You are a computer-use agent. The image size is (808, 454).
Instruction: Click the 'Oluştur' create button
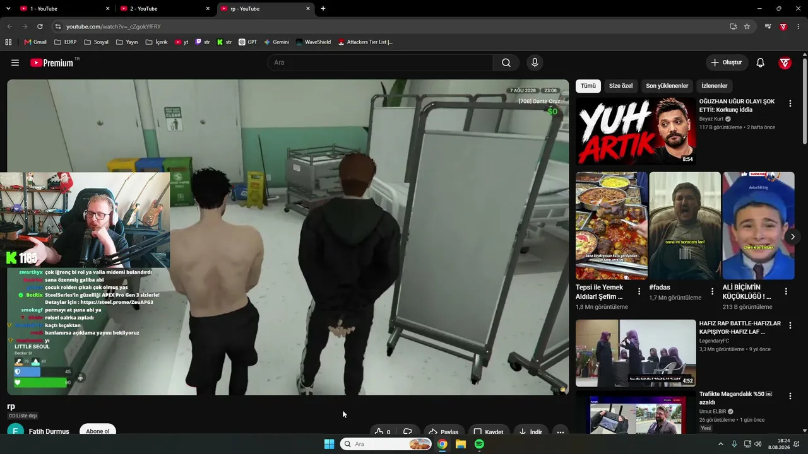click(727, 62)
